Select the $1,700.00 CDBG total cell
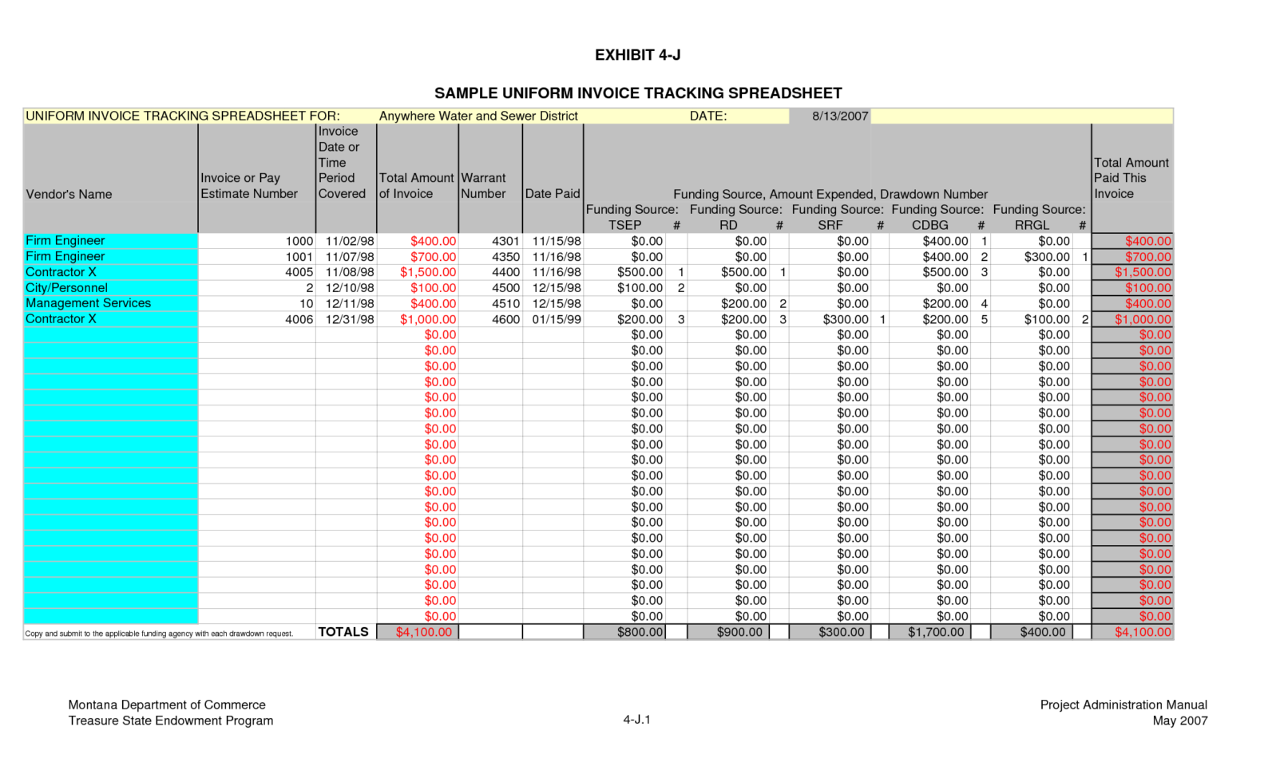The image size is (1276, 774). tap(931, 632)
